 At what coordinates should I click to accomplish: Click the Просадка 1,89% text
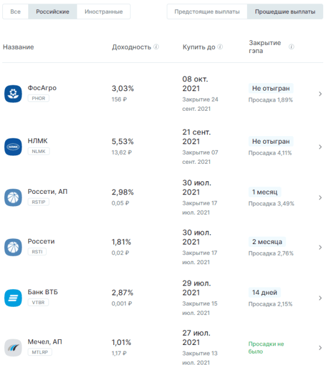click(271, 100)
